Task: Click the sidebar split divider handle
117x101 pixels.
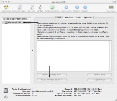Action: tap(33, 50)
